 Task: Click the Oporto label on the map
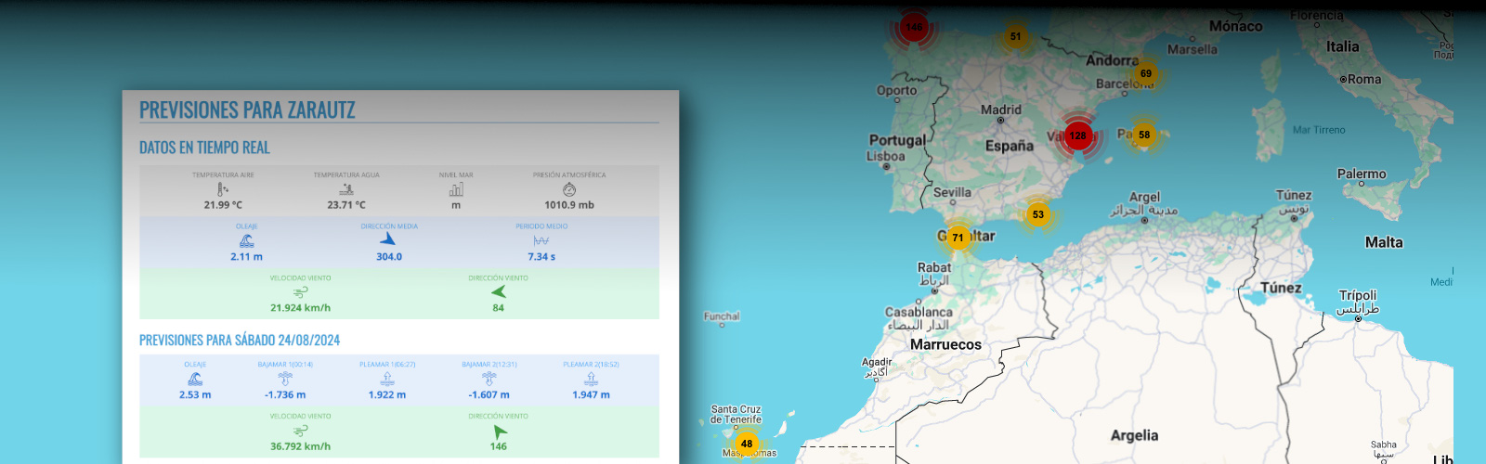(896, 90)
